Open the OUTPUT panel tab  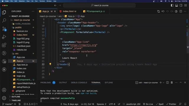click(63, 82)
